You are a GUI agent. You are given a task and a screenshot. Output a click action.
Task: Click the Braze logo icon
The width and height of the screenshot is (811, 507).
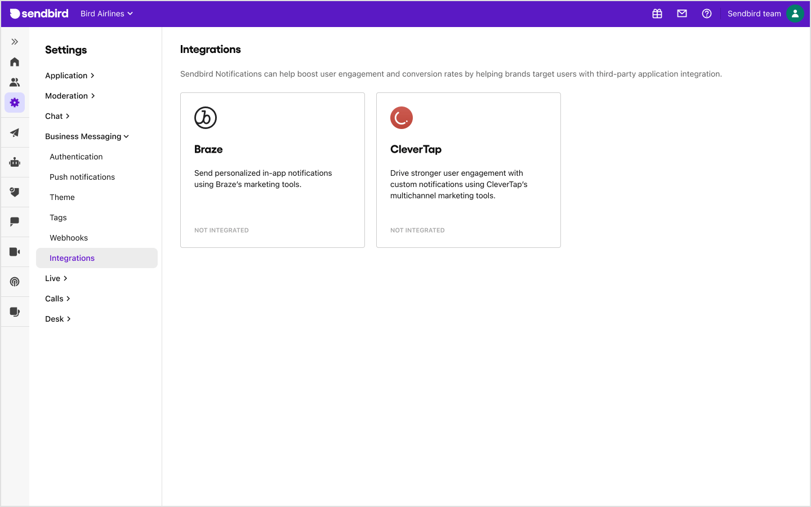(x=206, y=118)
